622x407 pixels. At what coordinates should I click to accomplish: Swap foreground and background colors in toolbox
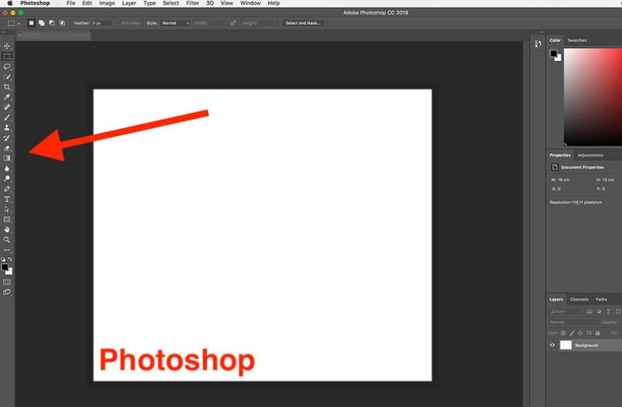click(10, 260)
